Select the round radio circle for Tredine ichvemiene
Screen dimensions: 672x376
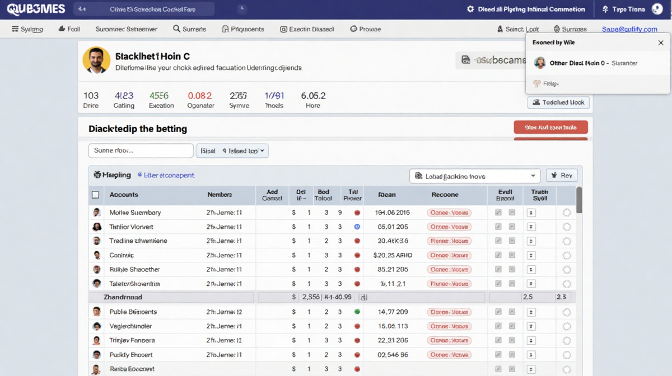coord(567,241)
